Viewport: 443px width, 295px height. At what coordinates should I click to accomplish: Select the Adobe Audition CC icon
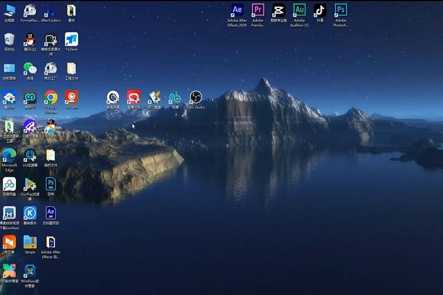[299, 11]
